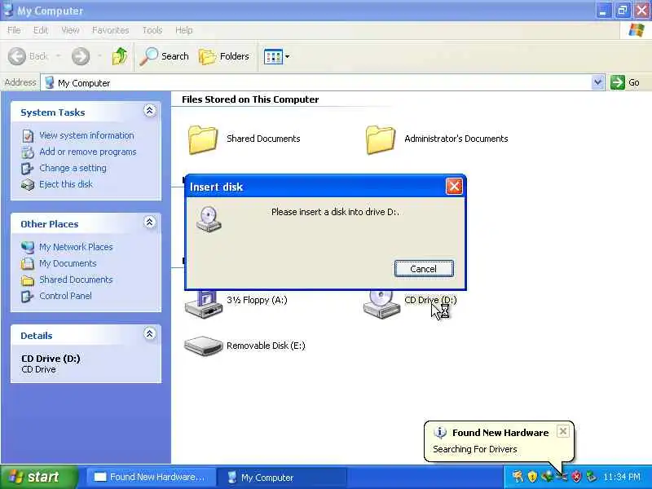This screenshot has height=489, width=652.
Task: Click the My Computer taskbar button
Action: (x=283, y=477)
